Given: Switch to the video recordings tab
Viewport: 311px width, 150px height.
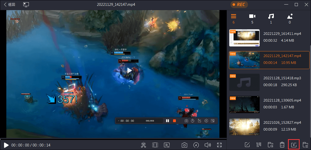Looking at the screenshot, I should [x=252, y=19].
